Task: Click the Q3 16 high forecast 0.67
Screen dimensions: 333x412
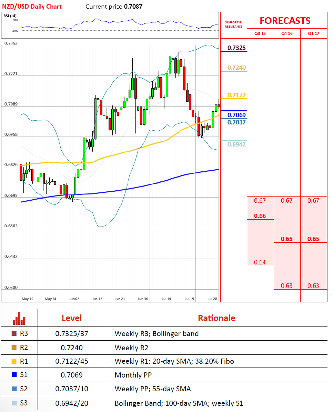Action: pyautogui.click(x=260, y=200)
